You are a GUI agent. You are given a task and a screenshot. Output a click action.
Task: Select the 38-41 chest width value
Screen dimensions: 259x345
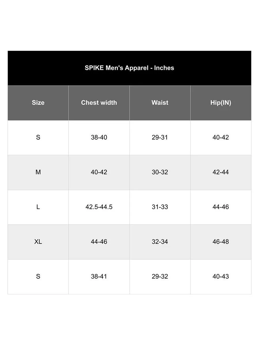pyautogui.click(x=99, y=277)
